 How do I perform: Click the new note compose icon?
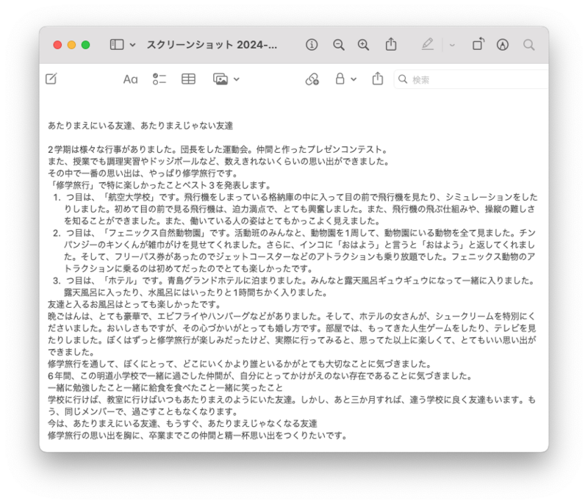point(51,79)
